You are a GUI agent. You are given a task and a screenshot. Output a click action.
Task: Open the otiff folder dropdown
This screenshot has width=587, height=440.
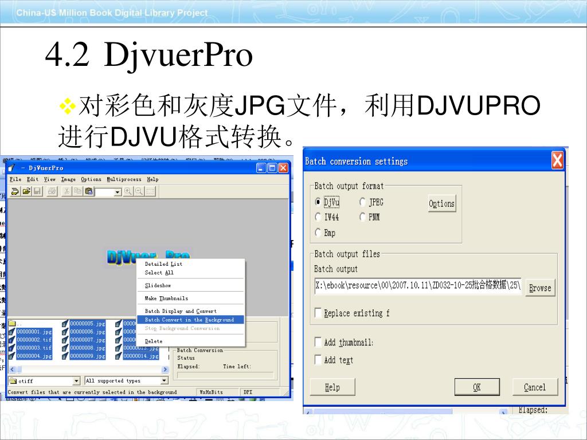(x=76, y=381)
